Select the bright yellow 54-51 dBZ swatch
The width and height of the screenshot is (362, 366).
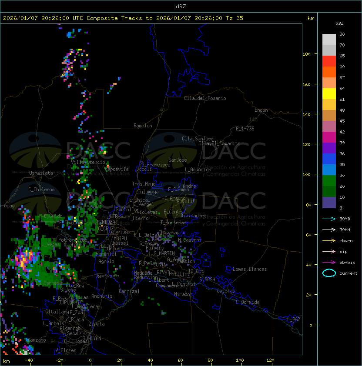click(x=329, y=93)
